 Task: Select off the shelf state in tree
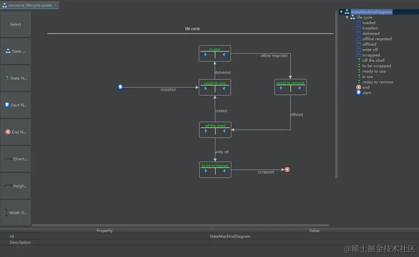click(x=373, y=60)
